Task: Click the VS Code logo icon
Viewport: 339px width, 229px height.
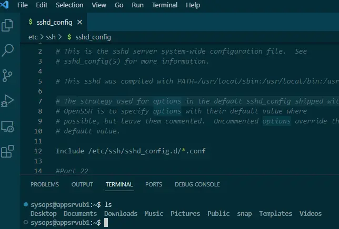Action: click(x=4, y=5)
